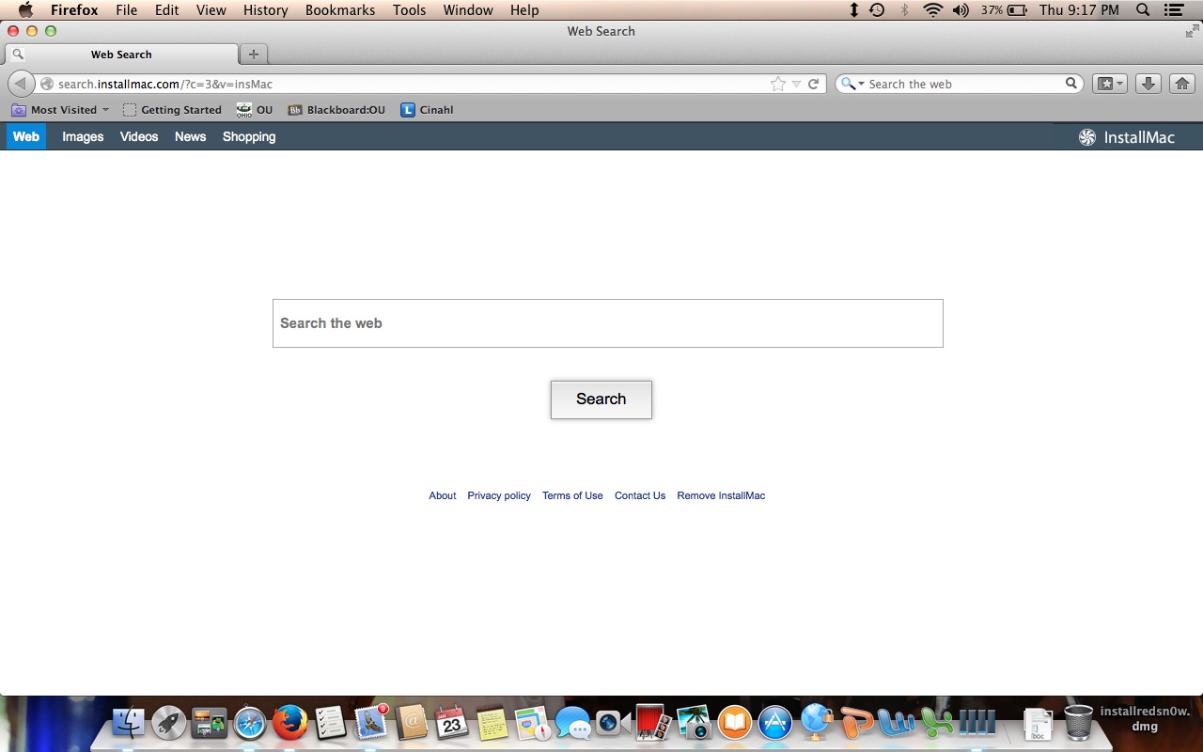Open Photo Booth from the Dock
Viewport: 1203px width, 752px height.
pyautogui.click(x=653, y=722)
